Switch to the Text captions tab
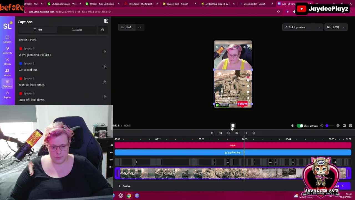The image size is (355, 200). [x=38, y=30]
